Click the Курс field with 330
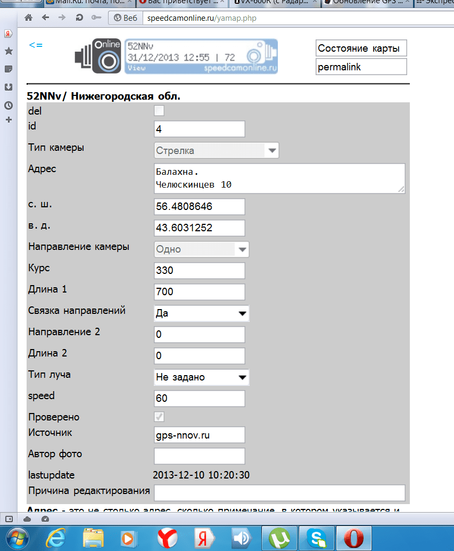The height and width of the screenshot is (551, 454). (x=199, y=271)
